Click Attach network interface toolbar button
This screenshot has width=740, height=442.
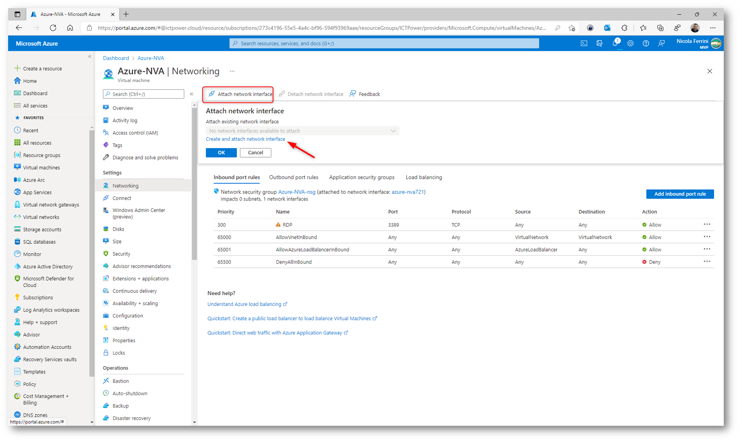click(240, 94)
